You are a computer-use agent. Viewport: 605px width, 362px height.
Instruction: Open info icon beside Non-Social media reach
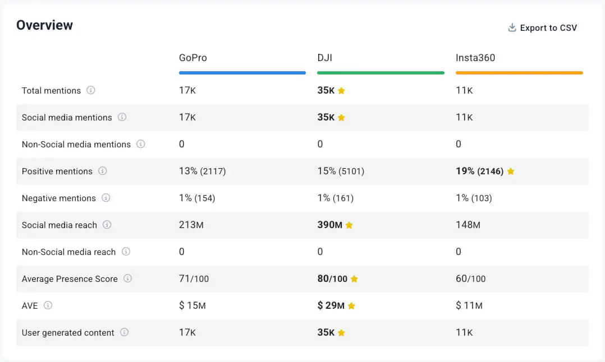[126, 252]
